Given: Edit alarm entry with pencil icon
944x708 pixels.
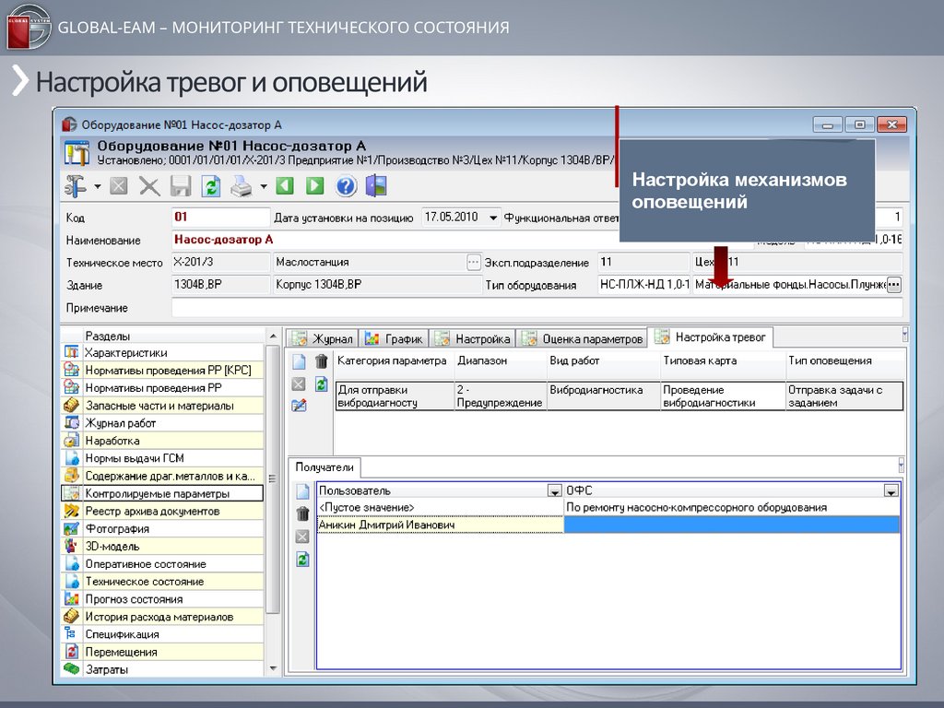Looking at the screenshot, I should coord(299,405).
